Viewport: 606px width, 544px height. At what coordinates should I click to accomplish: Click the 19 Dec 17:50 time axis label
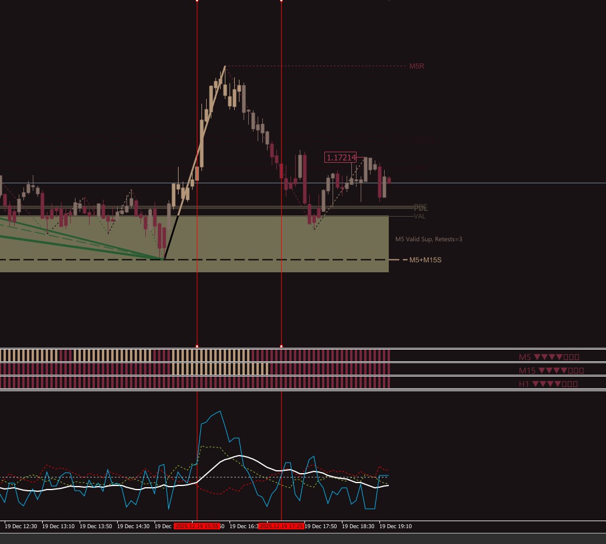click(x=321, y=526)
